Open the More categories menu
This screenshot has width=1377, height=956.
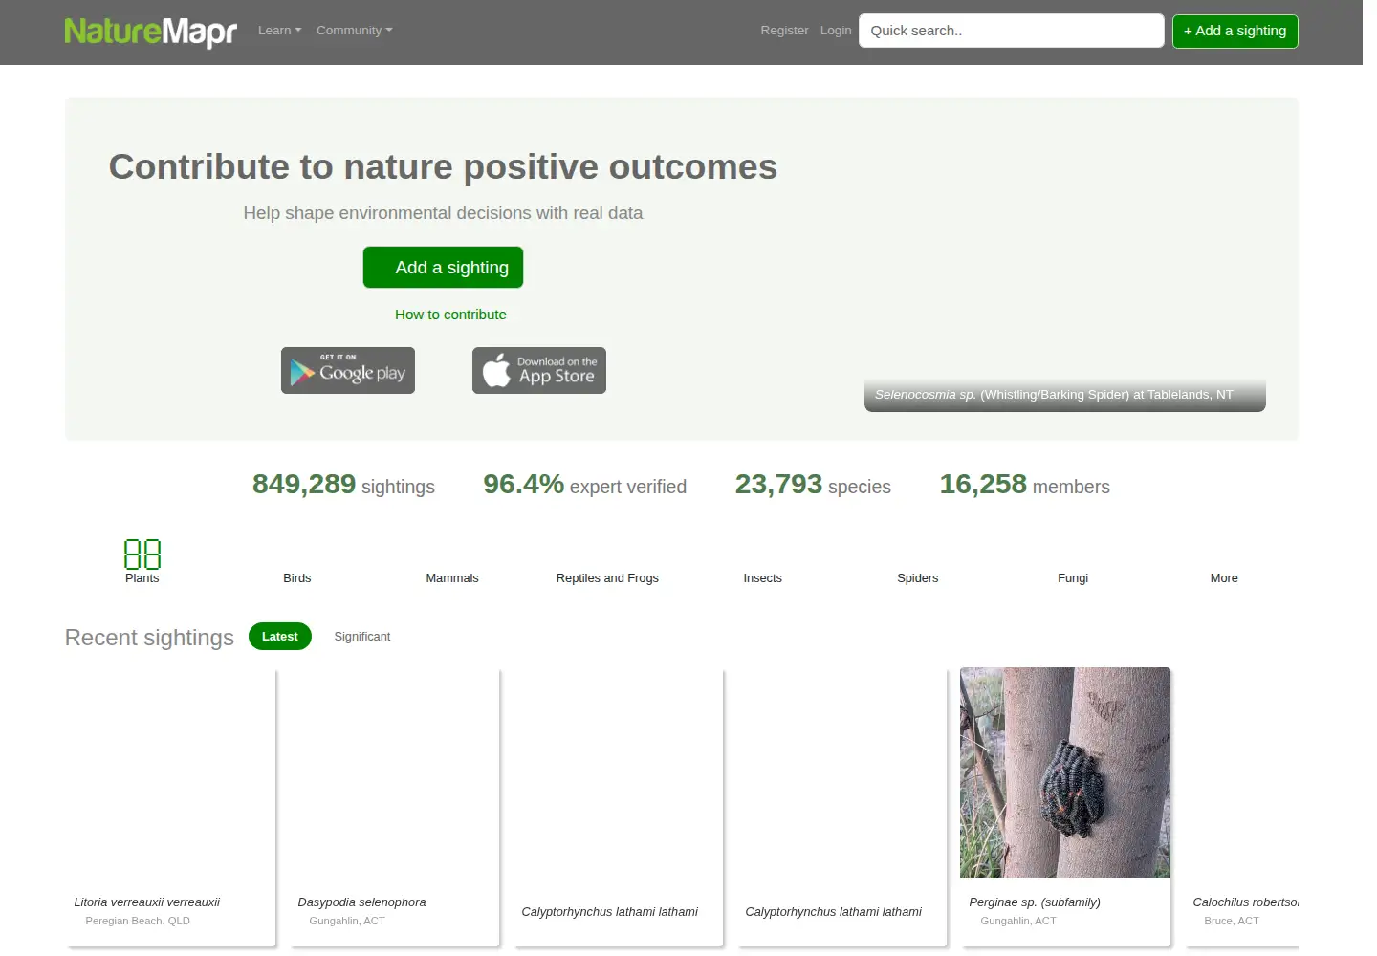coord(1224,577)
